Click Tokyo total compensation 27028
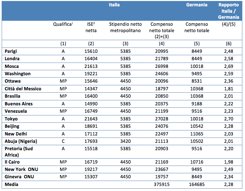The width and height of the screenshot is (245, 191). point(162,119)
